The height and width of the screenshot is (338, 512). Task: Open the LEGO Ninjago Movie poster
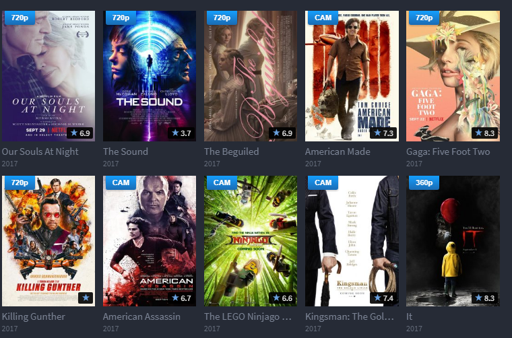coord(251,241)
